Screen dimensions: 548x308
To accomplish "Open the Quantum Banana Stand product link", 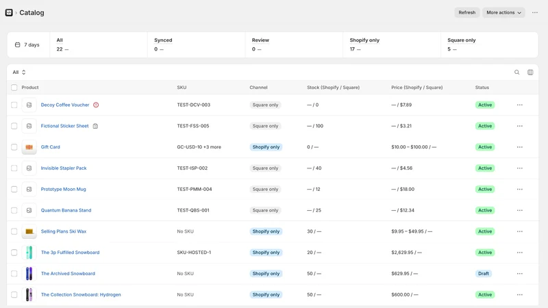I will coord(66,210).
